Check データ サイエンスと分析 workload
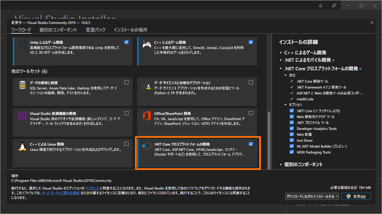This screenshot has height=214, width=382. (251, 82)
